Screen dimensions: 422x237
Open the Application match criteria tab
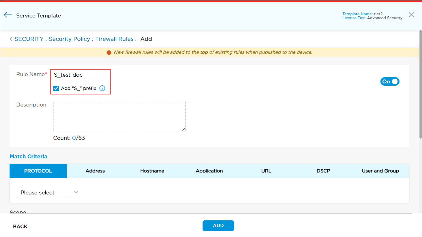[x=209, y=171]
